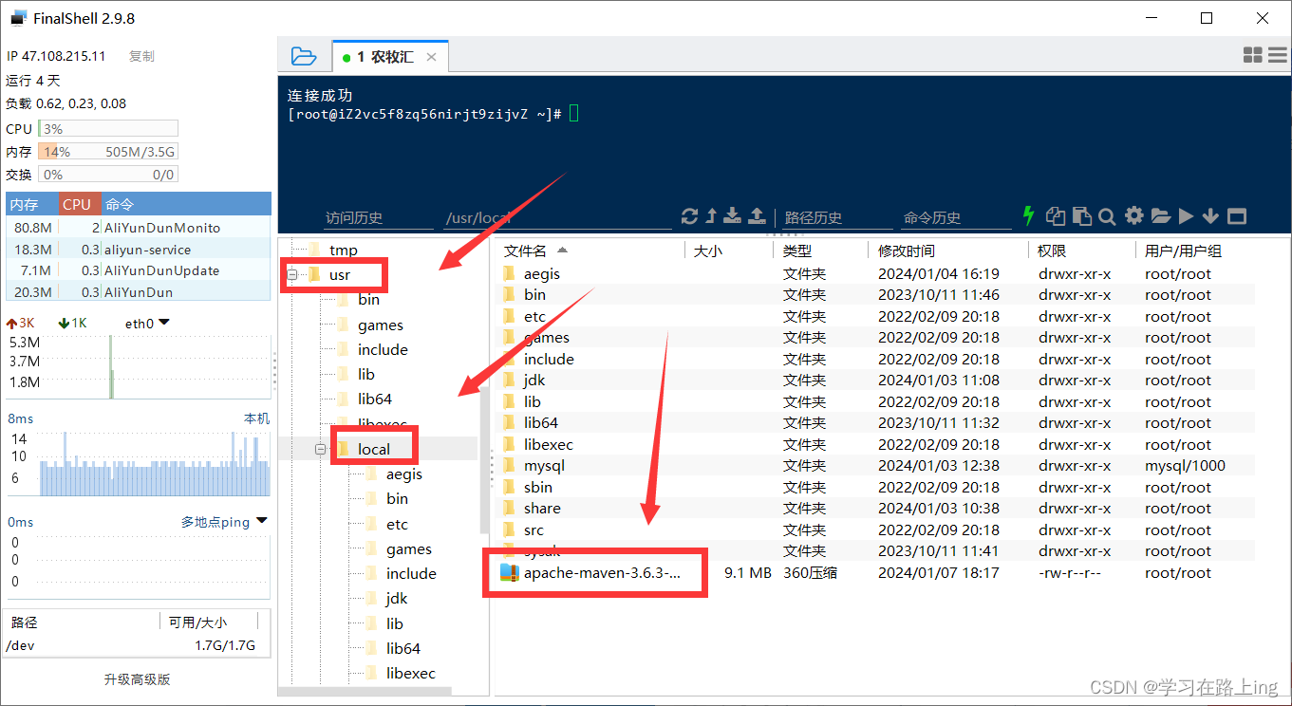Paste into terminal with the clipboard icon
Viewport: 1292px width, 706px height.
1081,216
